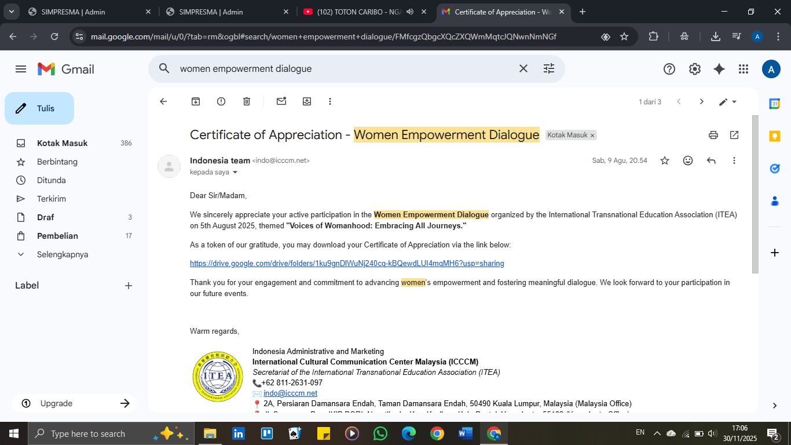Add an emoji reaction to the message
791x445 pixels.
click(688, 161)
